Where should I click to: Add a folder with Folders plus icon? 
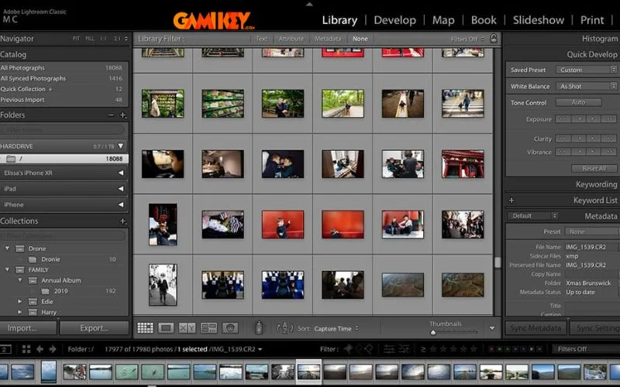(123, 115)
